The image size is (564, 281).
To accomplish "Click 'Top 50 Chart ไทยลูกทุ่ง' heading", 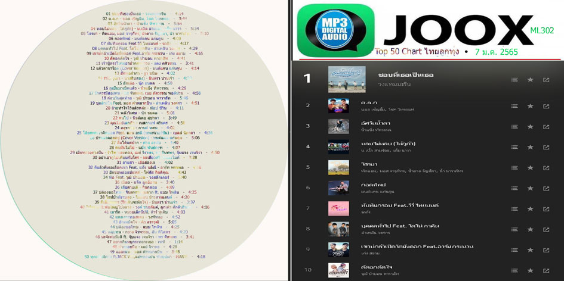I will (x=417, y=51).
